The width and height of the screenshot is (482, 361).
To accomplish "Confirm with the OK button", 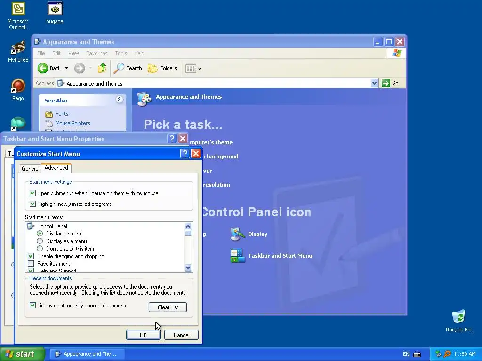I will pyautogui.click(x=143, y=335).
